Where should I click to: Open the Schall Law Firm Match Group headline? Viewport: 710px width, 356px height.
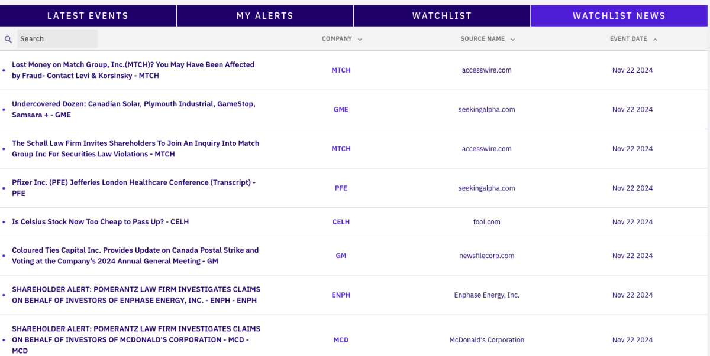(x=135, y=149)
